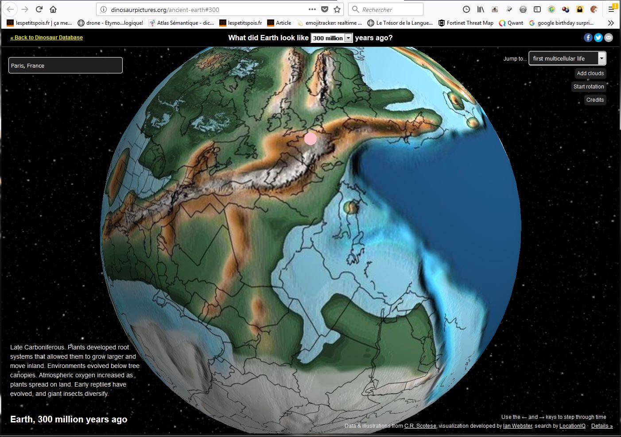Bookmark this page with the star icon
Viewport: 621px width, 437px height.
[337, 9]
